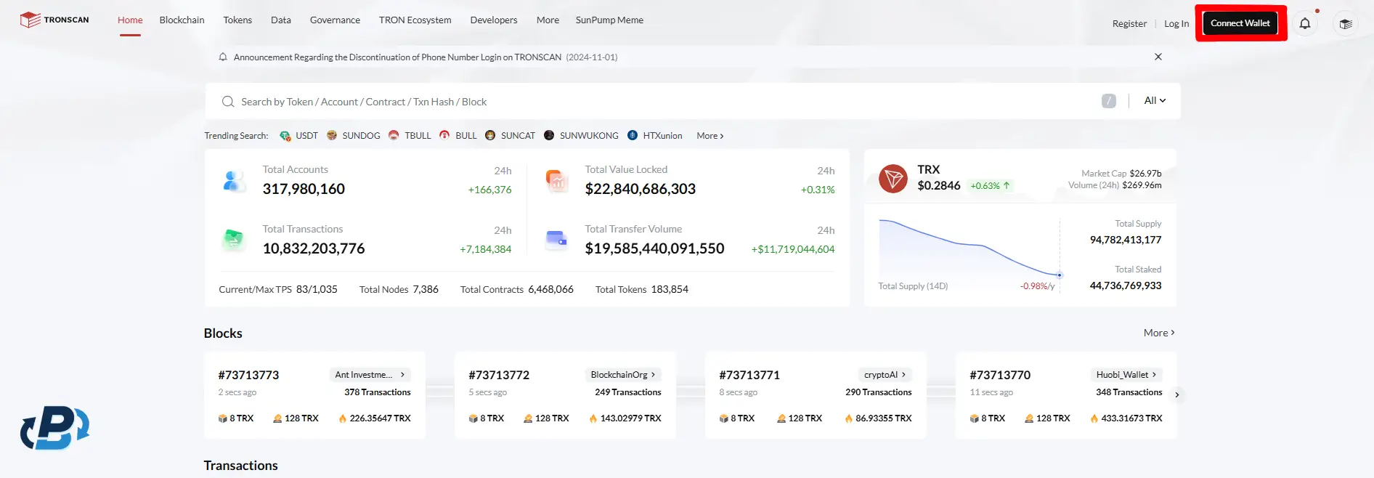Open 348 Transactions of block #73713770
The image size is (1374, 478).
point(1129,392)
